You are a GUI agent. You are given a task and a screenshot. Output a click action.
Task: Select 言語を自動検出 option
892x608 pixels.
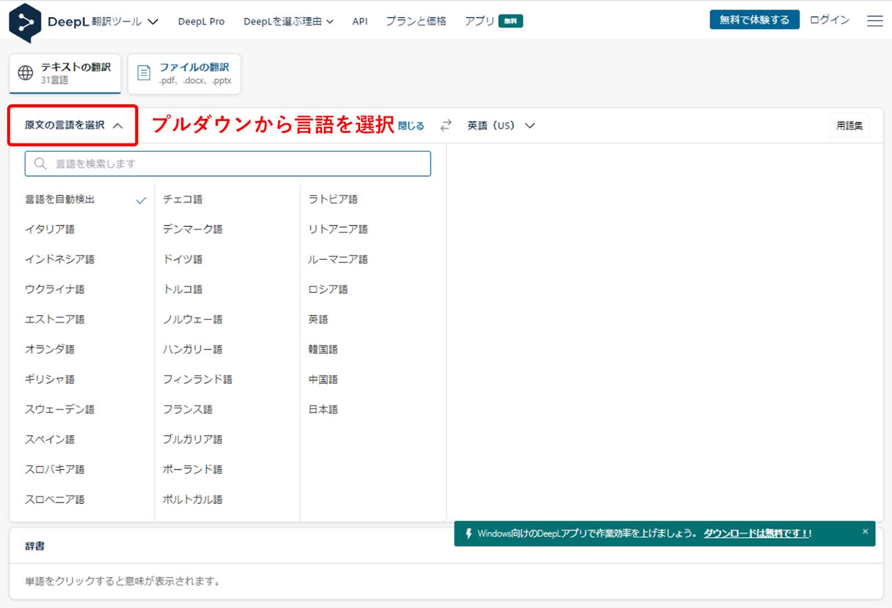(60, 199)
